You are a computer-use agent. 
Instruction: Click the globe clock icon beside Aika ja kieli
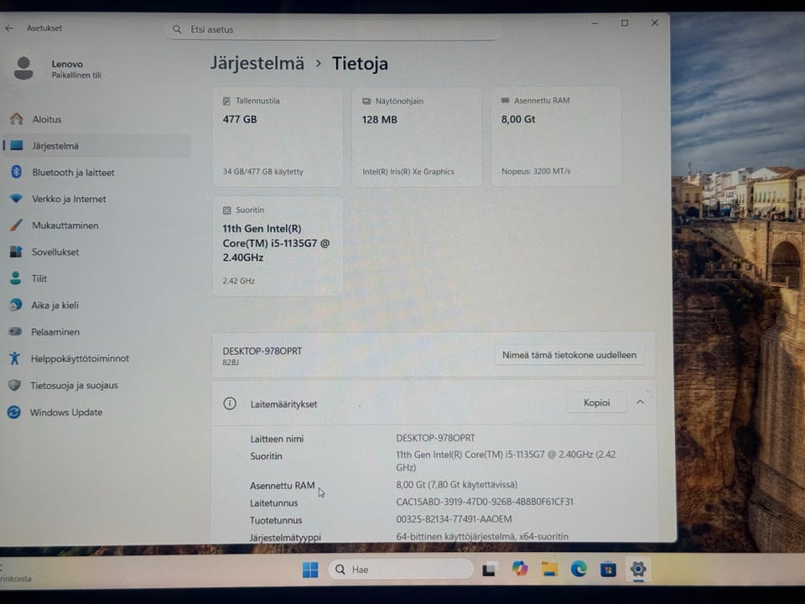15,305
